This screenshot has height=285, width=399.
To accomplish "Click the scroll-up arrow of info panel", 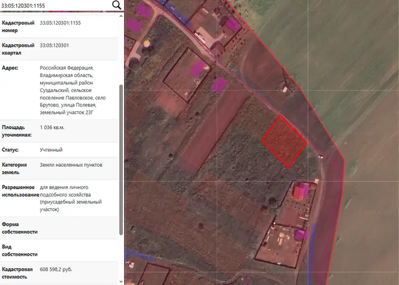I will [121, 16].
